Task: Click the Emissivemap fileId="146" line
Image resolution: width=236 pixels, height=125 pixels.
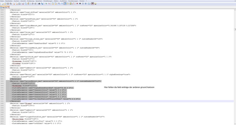Action: click(25, 119)
